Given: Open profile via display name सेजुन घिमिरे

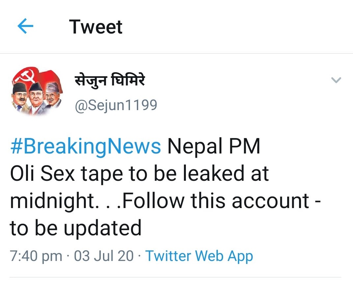Looking at the screenshot, I should coord(109,80).
